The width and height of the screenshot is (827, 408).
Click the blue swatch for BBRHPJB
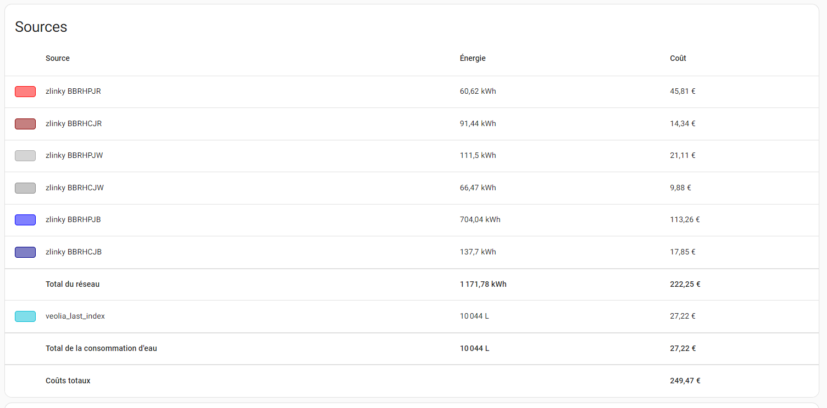(25, 220)
